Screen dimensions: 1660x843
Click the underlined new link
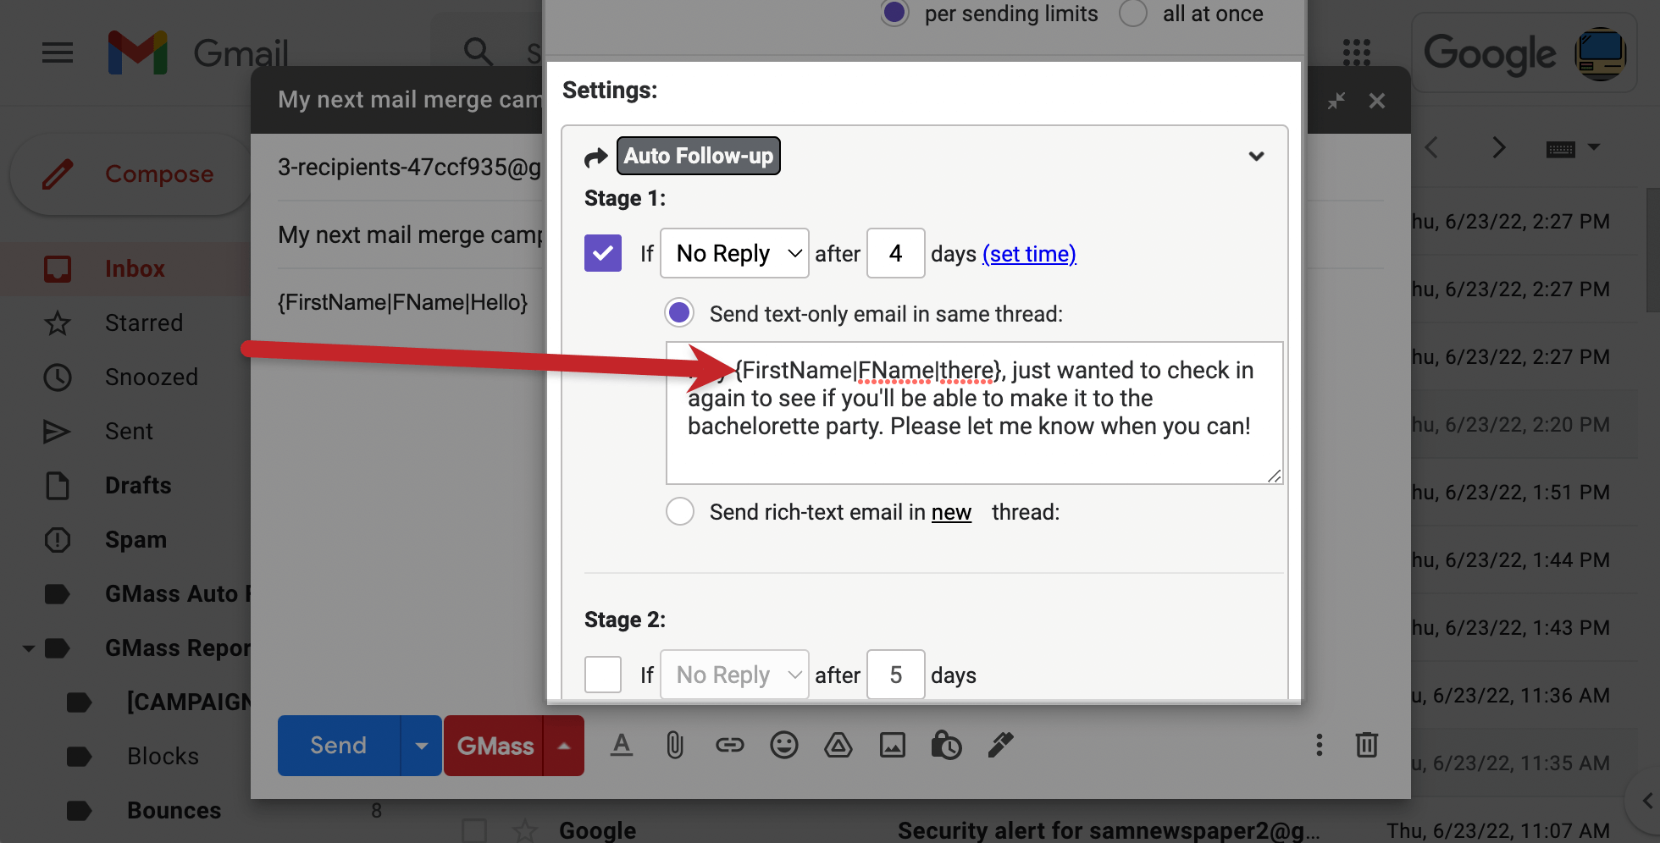point(951,512)
